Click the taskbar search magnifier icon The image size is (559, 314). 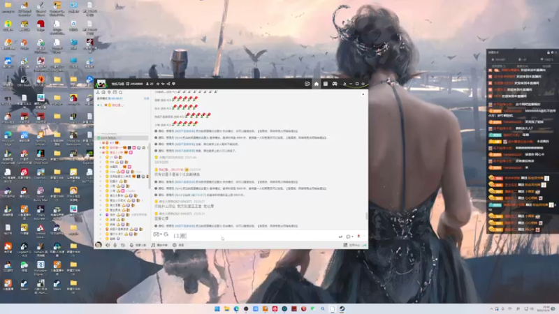point(323,308)
